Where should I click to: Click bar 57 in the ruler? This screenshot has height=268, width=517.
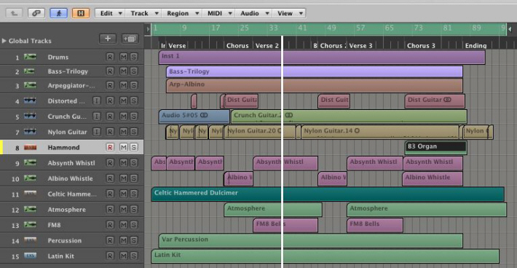pos(360,28)
